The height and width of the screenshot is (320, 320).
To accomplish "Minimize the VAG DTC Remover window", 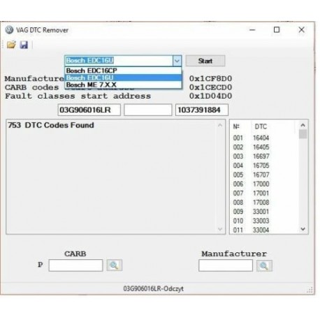I will click(x=252, y=30).
